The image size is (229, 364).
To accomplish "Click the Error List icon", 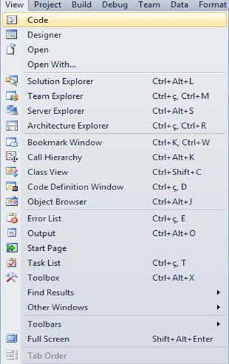I will click(x=12, y=218).
